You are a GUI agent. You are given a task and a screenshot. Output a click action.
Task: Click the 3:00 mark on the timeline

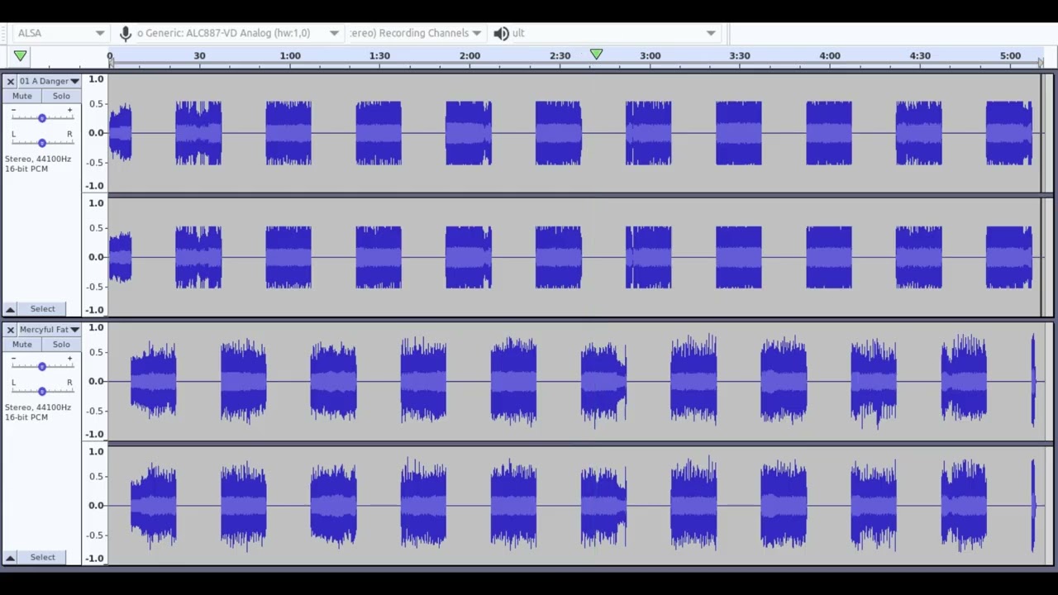650,56
